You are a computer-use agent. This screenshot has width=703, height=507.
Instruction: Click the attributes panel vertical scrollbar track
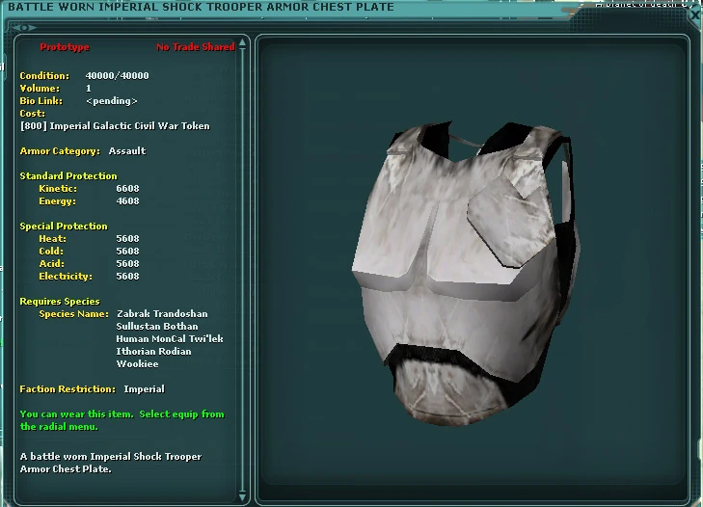(x=243, y=270)
